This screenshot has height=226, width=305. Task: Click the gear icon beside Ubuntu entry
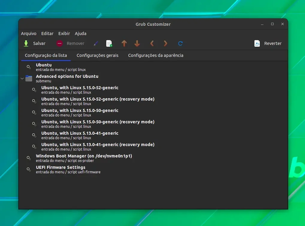coord(29,67)
